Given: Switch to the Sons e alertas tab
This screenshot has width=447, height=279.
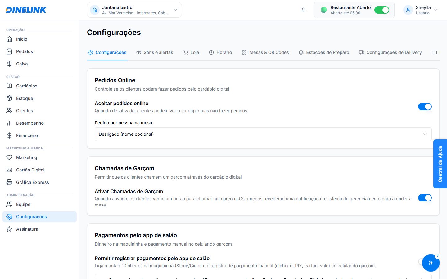Looking at the screenshot, I should [x=155, y=52].
